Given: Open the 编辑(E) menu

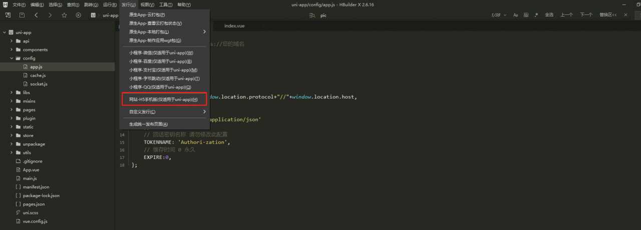Looking at the screenshot, I should pos(37,4).
